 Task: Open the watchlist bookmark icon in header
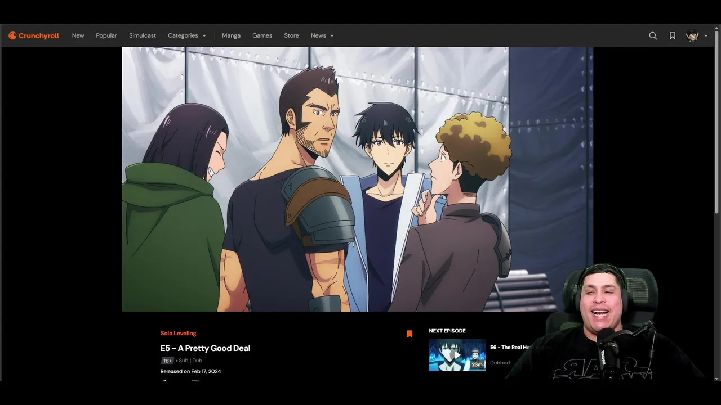pyautogui.click(x=673, y=35)
